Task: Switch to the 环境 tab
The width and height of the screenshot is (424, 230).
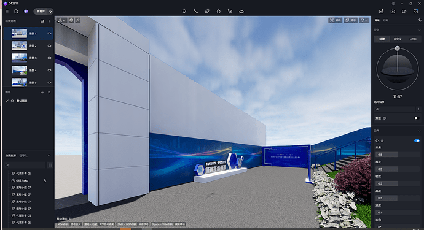Action: [377, 20]
